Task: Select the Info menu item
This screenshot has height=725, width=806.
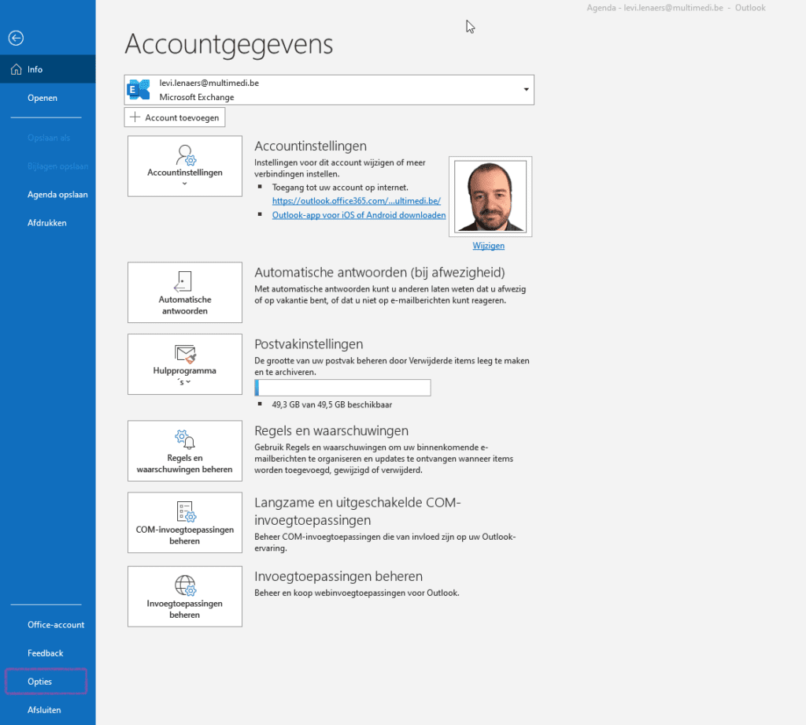Action: point(48,69)
